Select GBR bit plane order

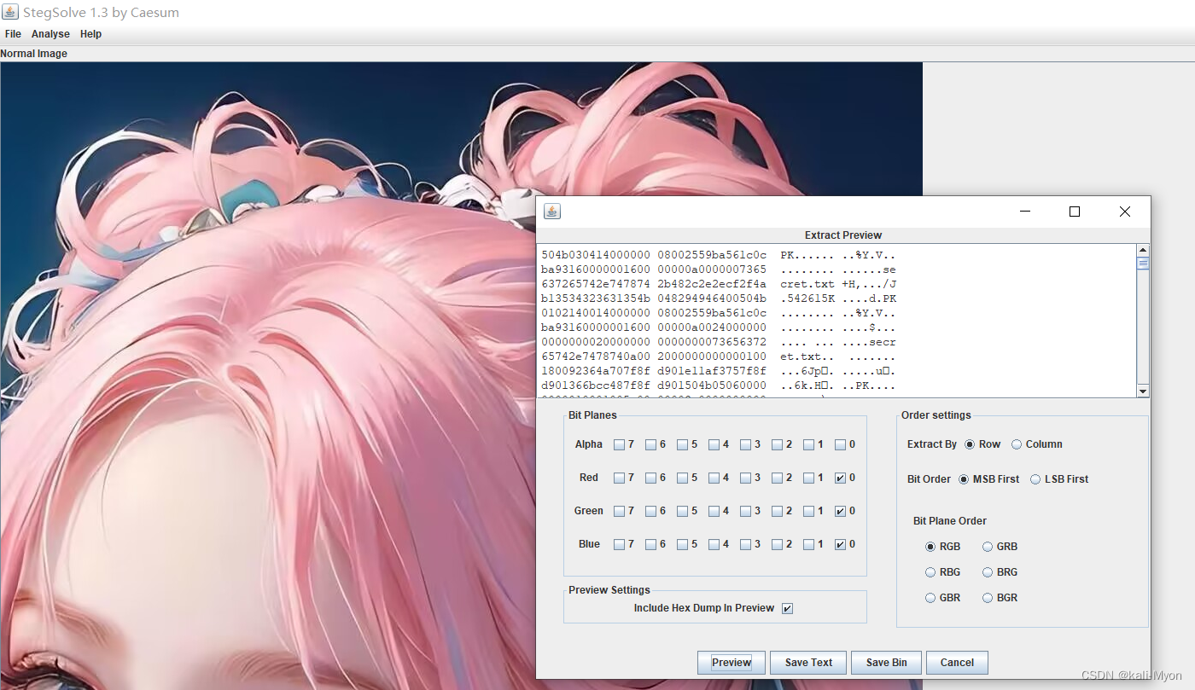point(930,598)
